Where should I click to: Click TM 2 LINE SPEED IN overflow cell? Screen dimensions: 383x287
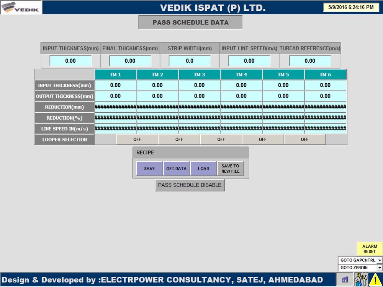157,128
